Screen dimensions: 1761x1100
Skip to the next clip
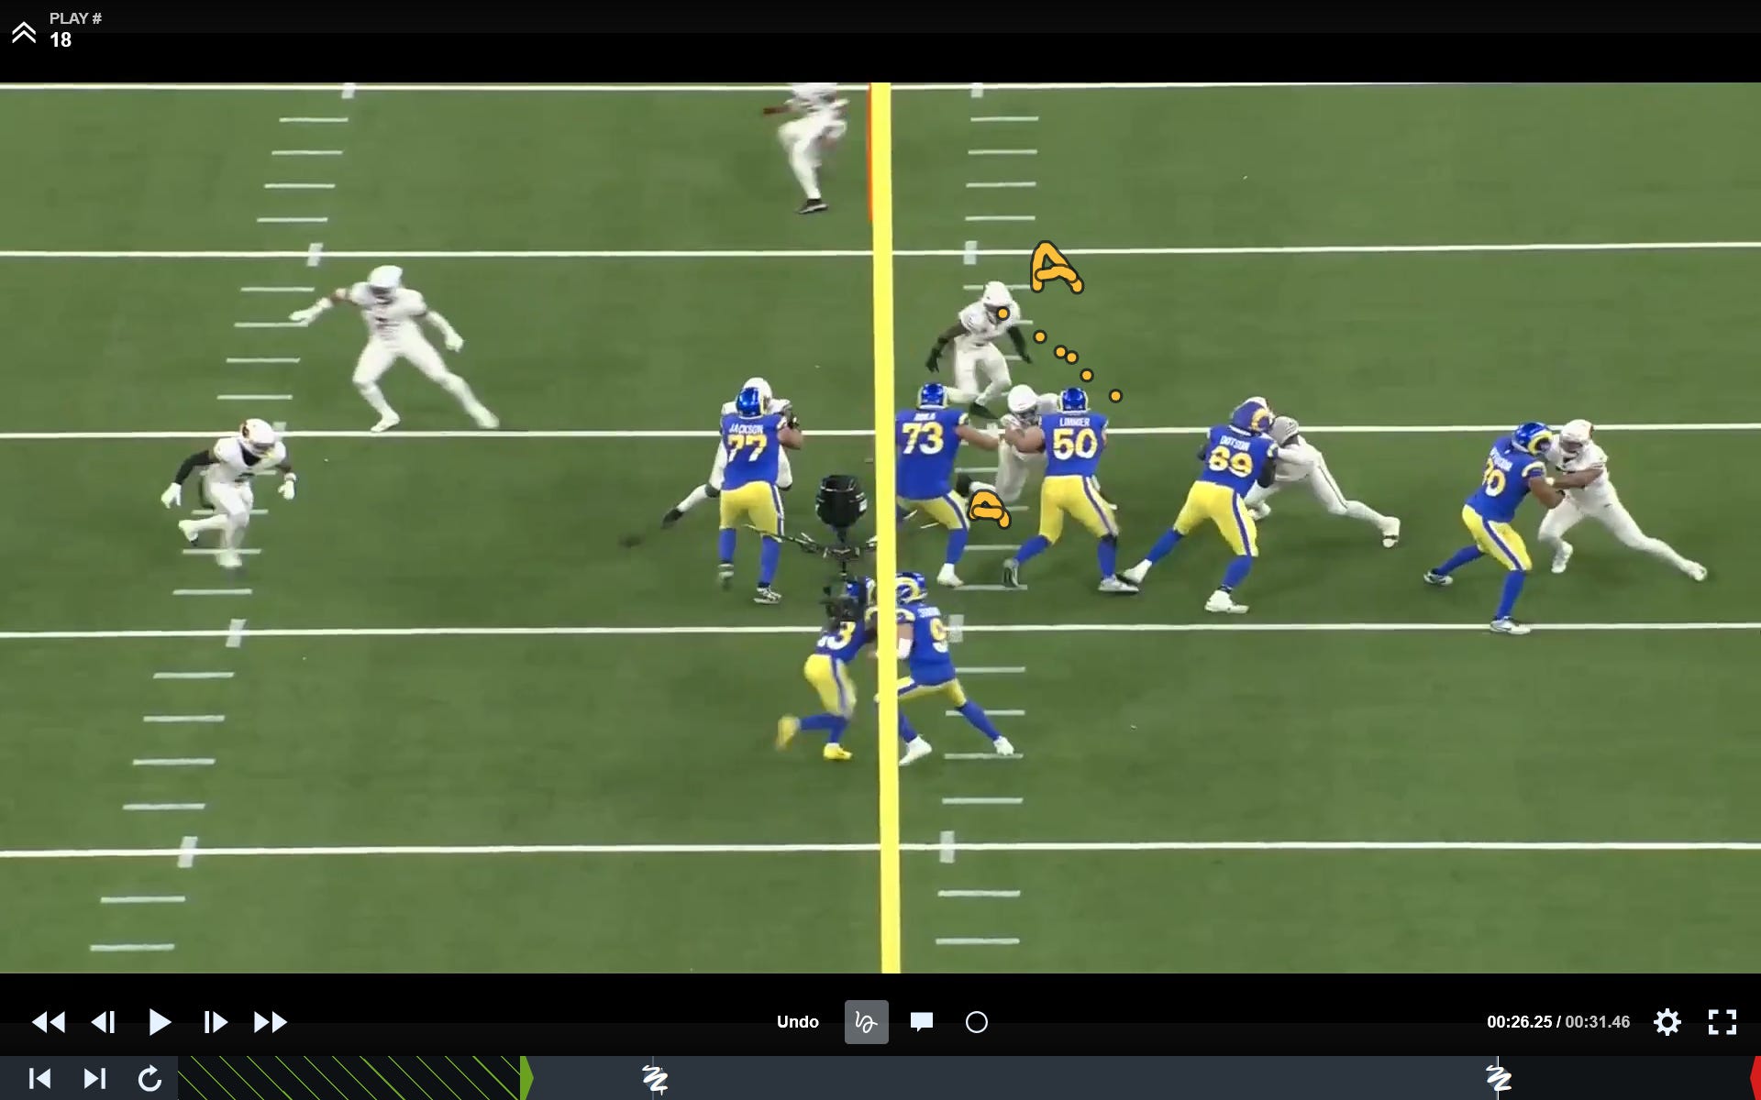click(94, 1078)
